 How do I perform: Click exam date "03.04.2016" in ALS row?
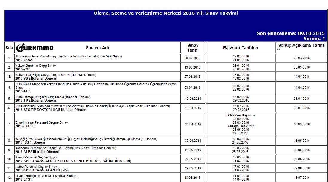point(192,88)
